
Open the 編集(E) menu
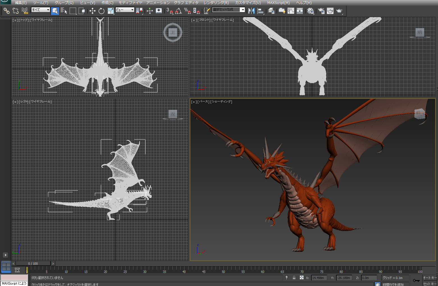click(21, 3)
